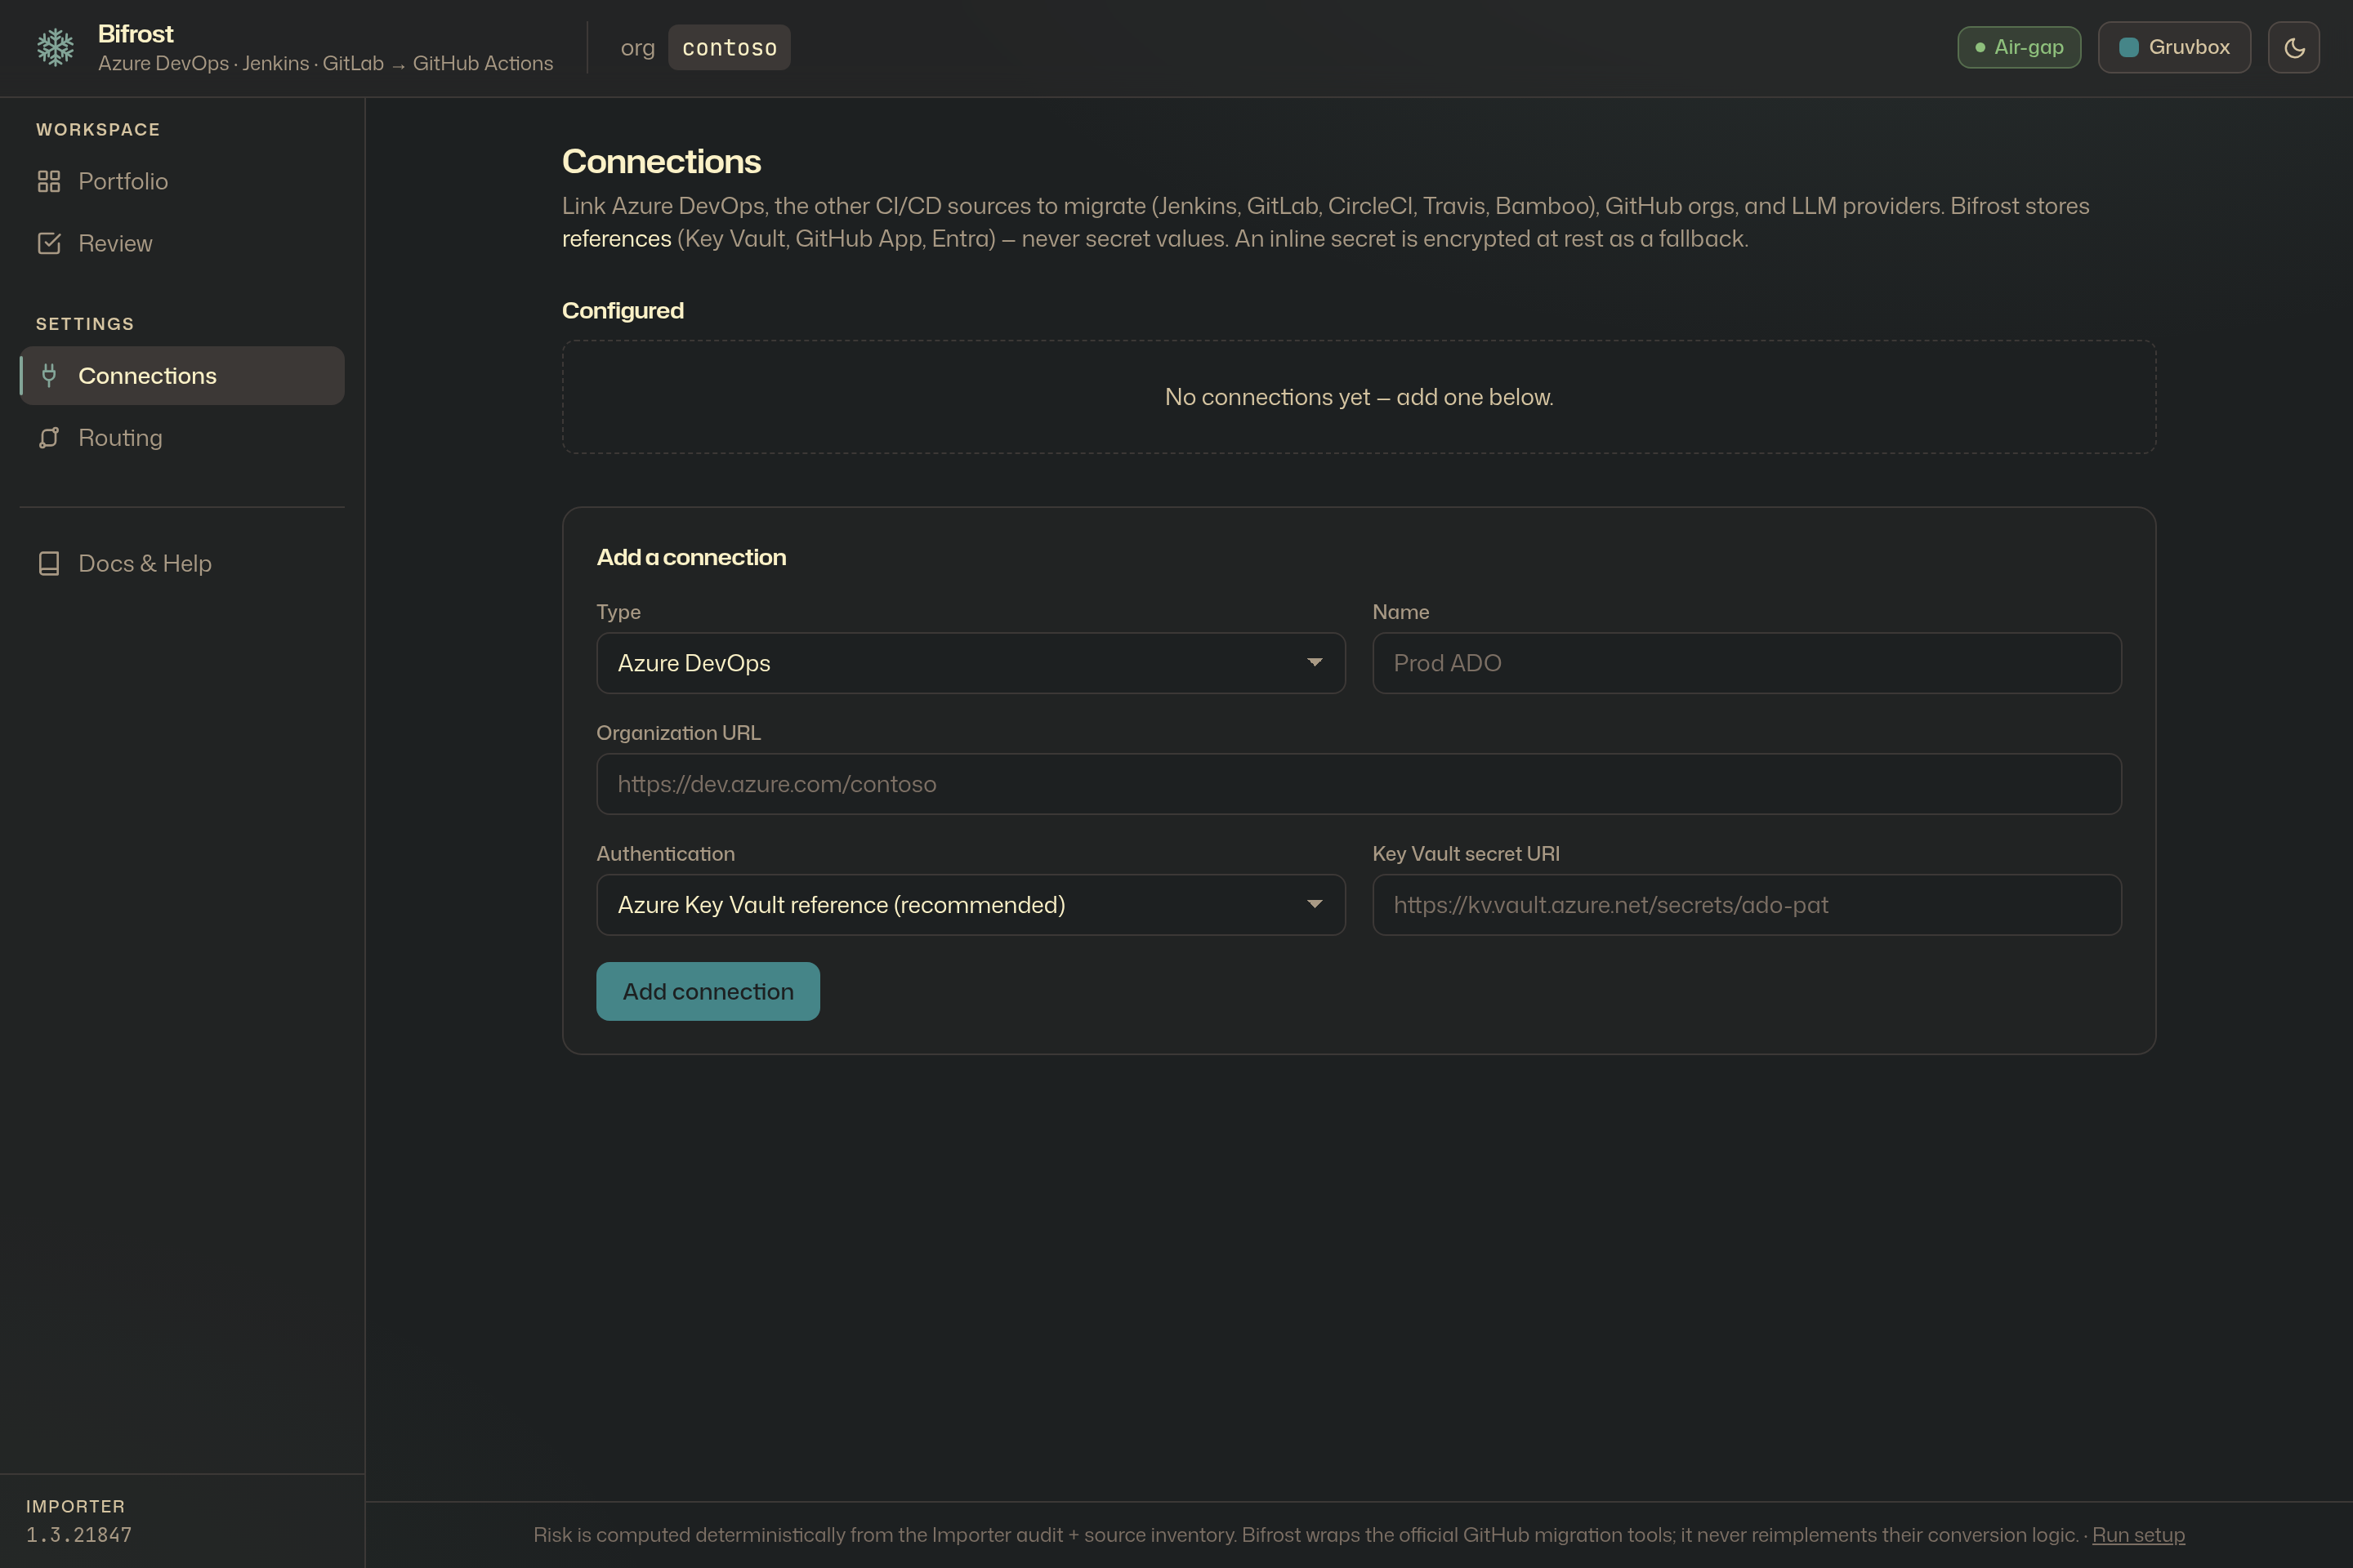Open the Gruvbox theme selector
Viewport: 2353px width, 1568px height.
[x=2174, y=47]
